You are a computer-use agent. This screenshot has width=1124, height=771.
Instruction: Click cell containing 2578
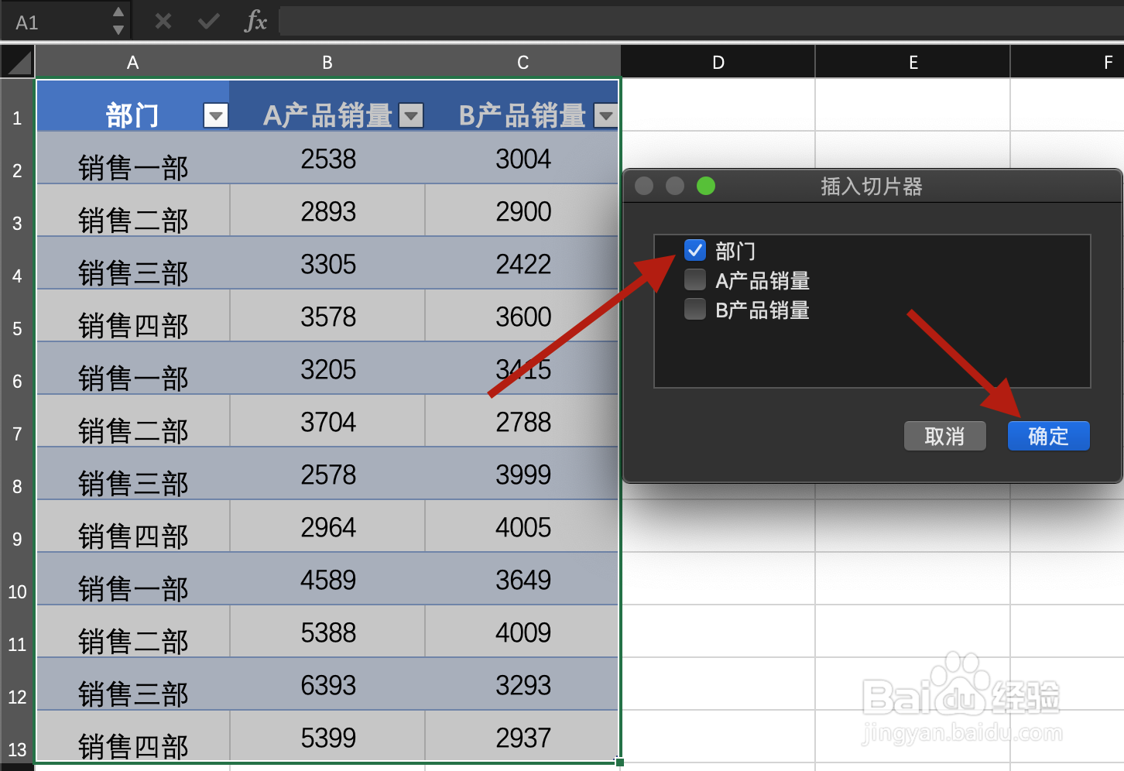328,474
